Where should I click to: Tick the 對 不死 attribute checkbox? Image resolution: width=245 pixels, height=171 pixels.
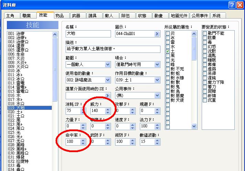tap(168, 69)
